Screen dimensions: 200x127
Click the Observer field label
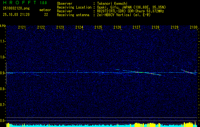click(x=65, y=3)
